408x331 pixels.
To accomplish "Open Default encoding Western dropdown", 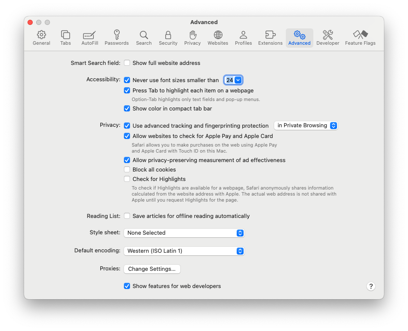I will point(184,251).
